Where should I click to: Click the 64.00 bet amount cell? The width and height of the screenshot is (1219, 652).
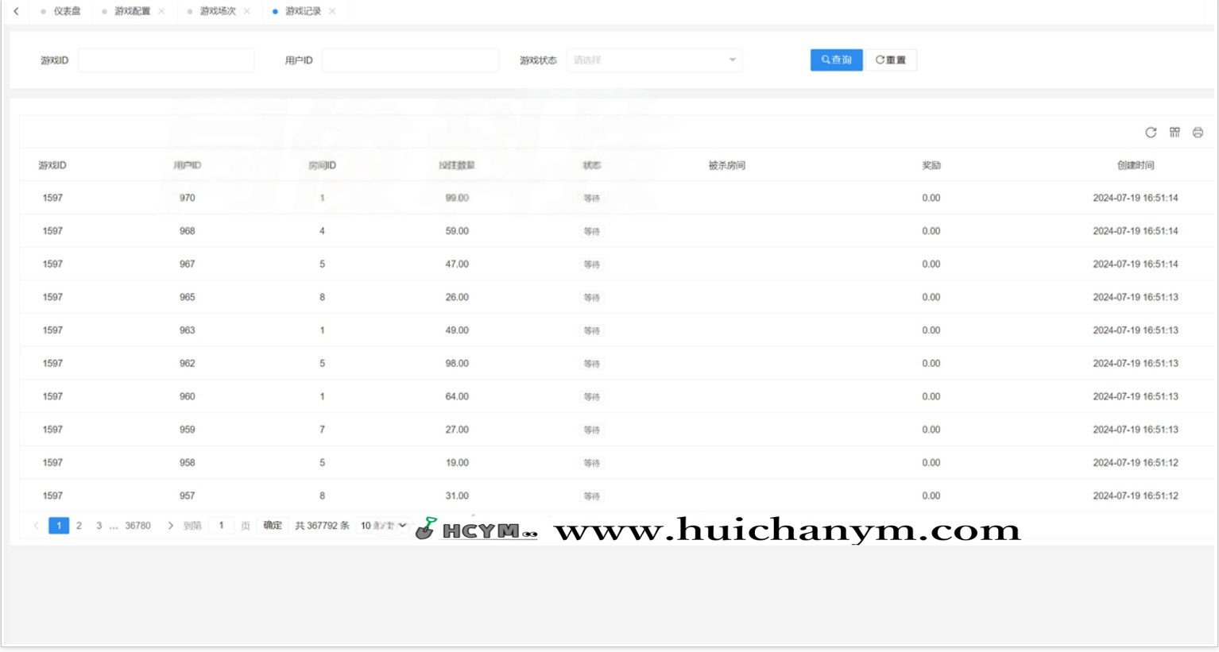(457, 396)
